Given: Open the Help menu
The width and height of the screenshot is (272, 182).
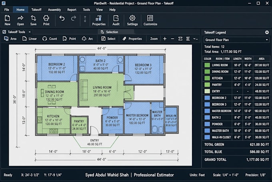Looking at the screenshot, I should point(112,10).
